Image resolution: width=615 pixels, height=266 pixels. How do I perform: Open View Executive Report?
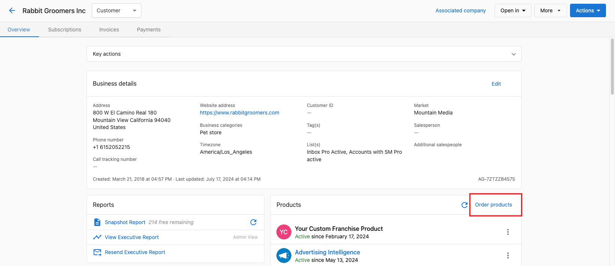click(132, 237)
